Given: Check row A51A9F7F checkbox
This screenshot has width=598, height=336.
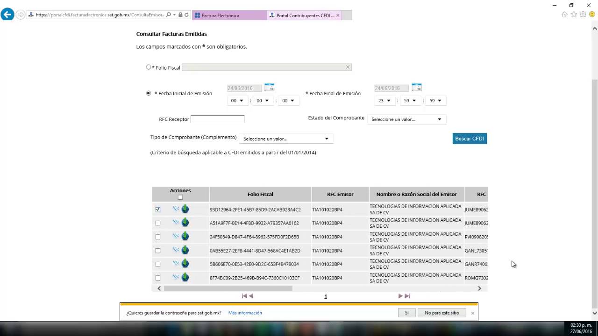Looking at the screenshot, I should (x=158, y=223).
